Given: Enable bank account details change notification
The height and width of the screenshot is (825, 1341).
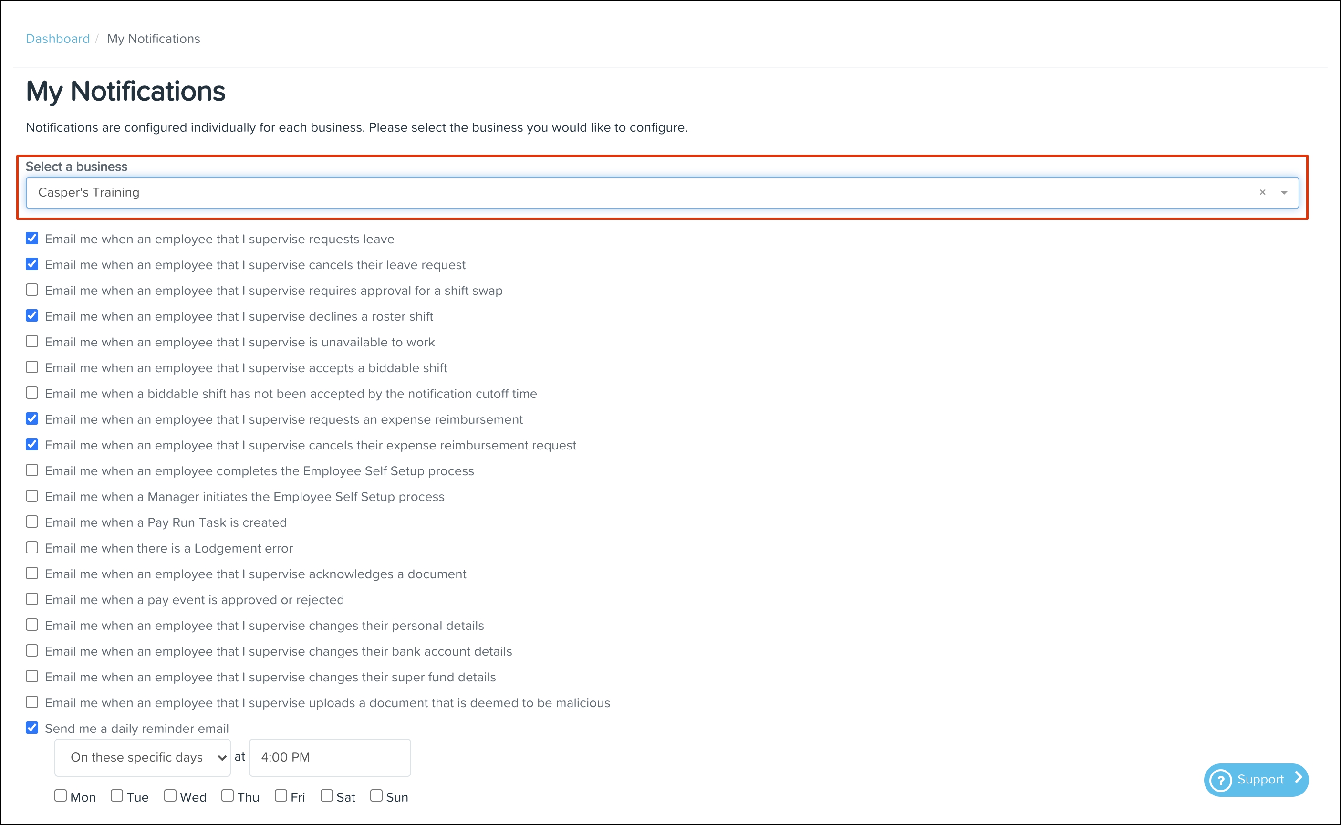Looking at the screenshot, I should (32, 650).
